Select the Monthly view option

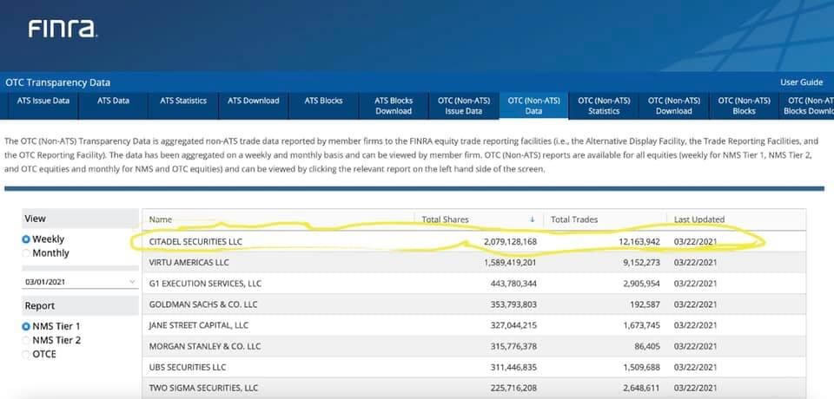click(x=26, y=253)
